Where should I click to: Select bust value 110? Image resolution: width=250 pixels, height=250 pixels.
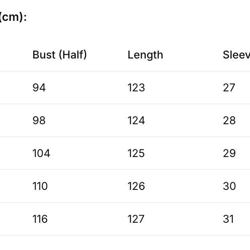(x=40, y=186)
